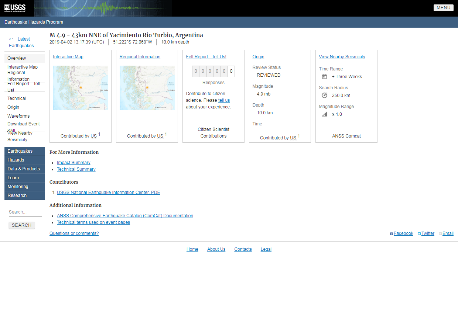Click the felt report Responses counter
The height and width of the screenshot is (319, 458).
[x=213, y=71]
